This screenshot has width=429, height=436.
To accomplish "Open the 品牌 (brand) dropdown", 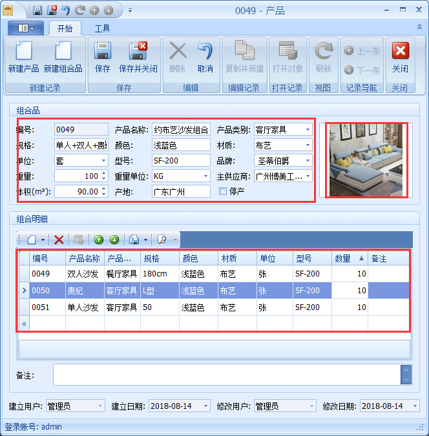I will 308,160.
